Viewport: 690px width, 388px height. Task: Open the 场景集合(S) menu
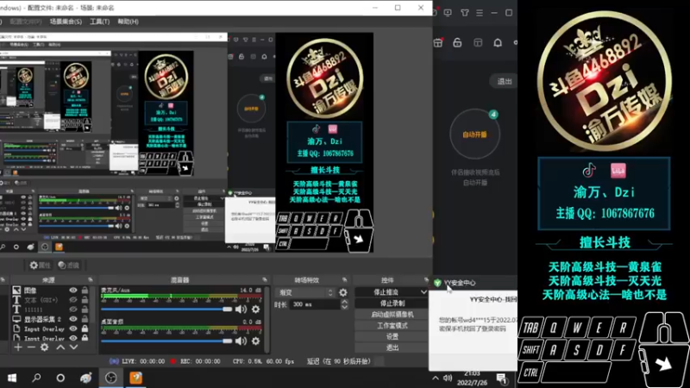pyautogui.click(x=66, y=21)
